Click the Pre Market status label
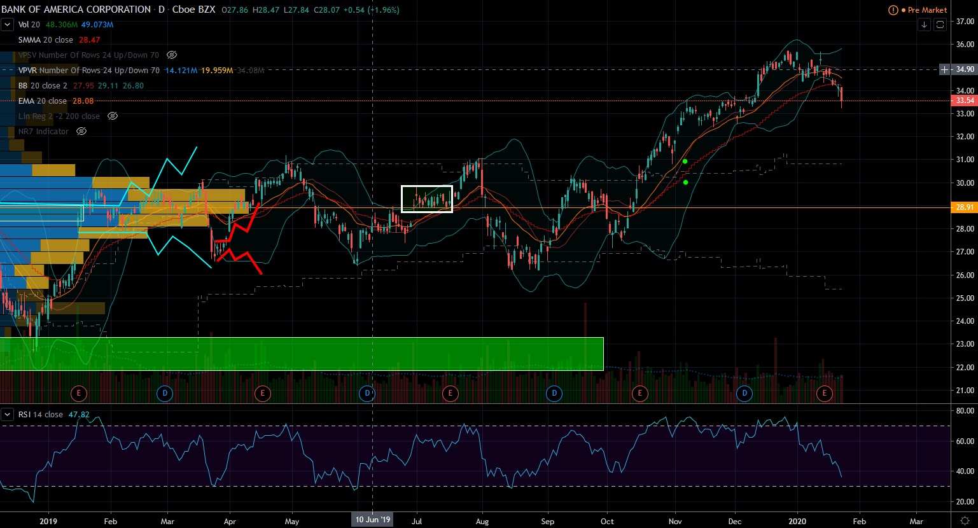 coord(927,10)
